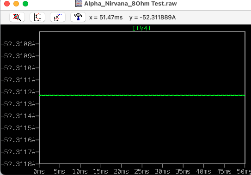Close the waveform window with red button

pyautogui.click(x=7, y=4)
